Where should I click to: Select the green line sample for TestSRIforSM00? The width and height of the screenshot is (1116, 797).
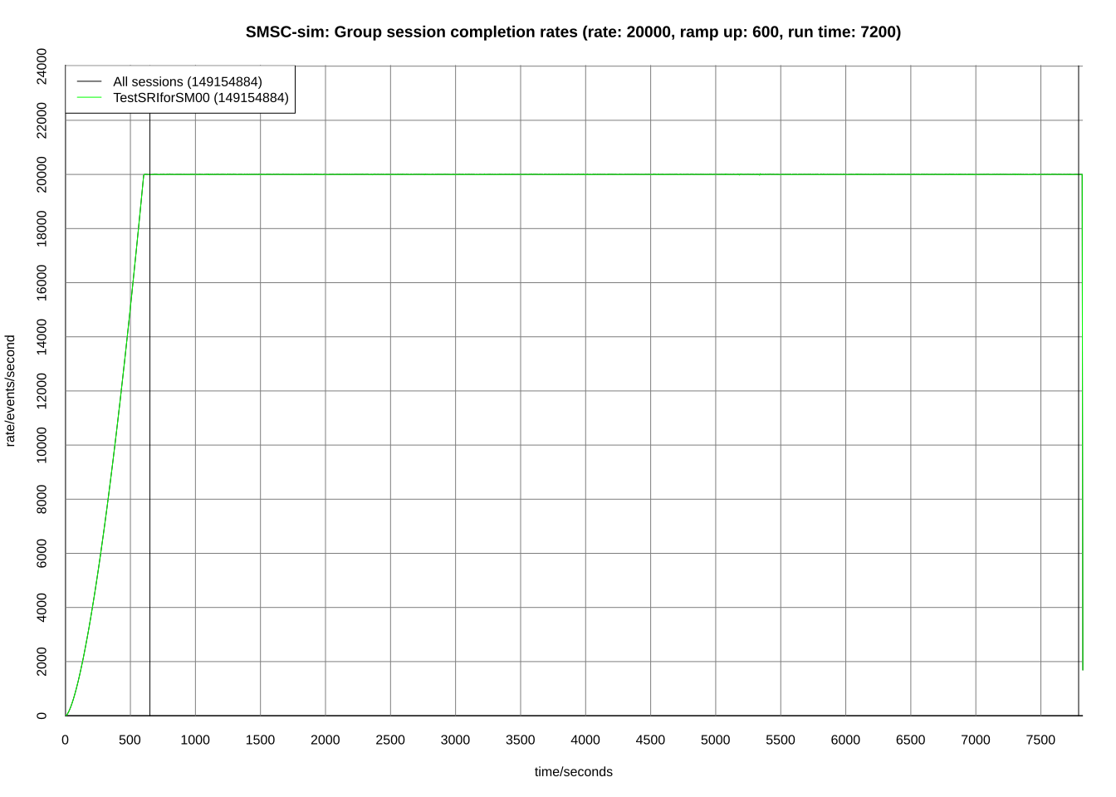click(87, 97)
